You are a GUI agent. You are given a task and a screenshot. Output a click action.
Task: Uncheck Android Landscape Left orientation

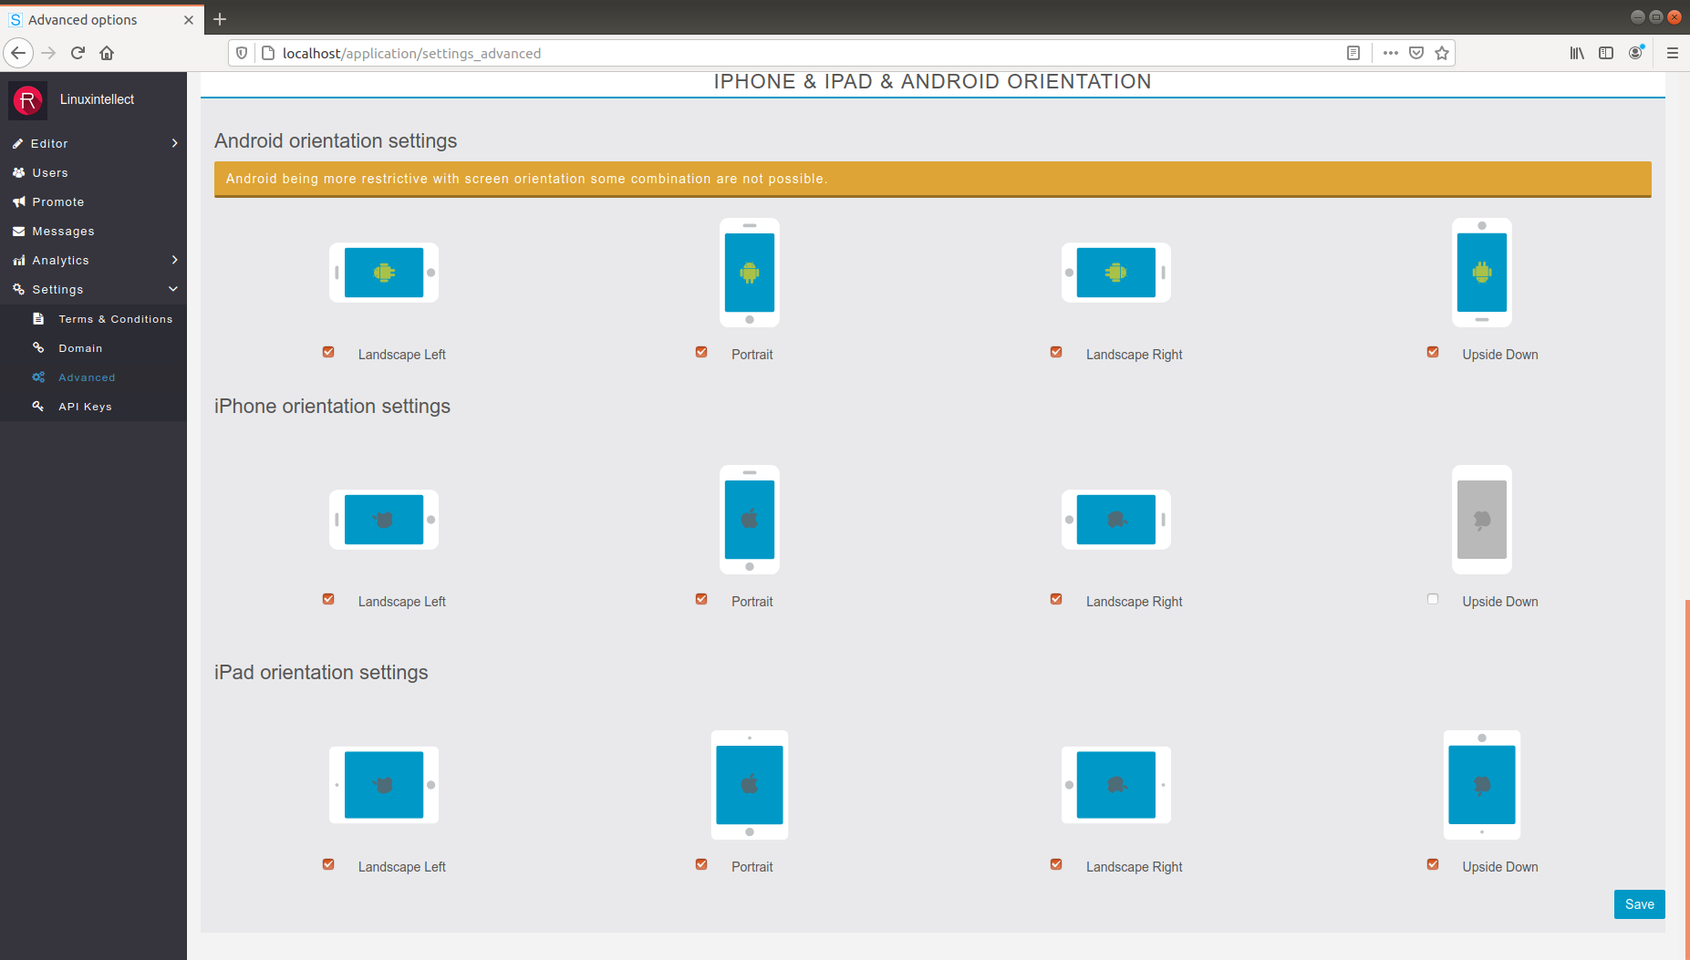(x=327, y=352)
